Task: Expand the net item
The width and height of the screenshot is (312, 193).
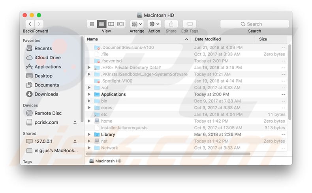Action: click(89, 141)
